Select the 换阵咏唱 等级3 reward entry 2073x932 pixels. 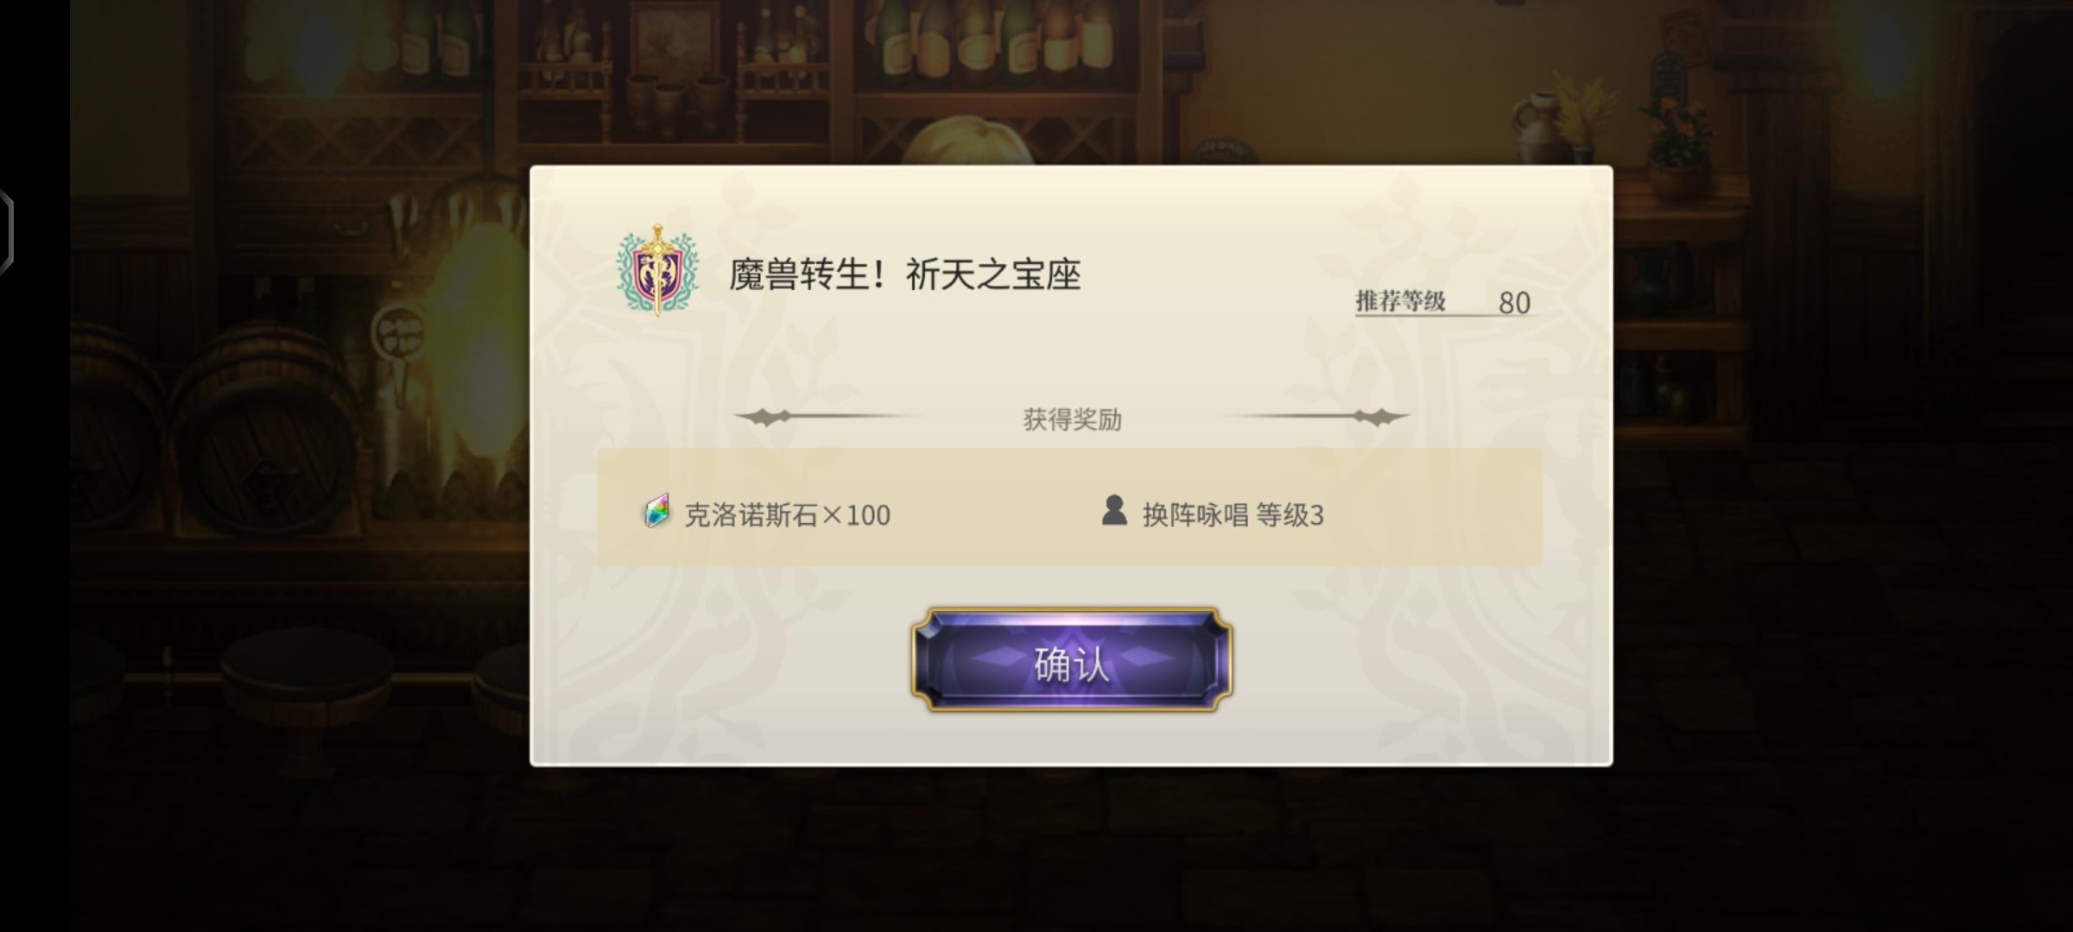[1233, 515]
